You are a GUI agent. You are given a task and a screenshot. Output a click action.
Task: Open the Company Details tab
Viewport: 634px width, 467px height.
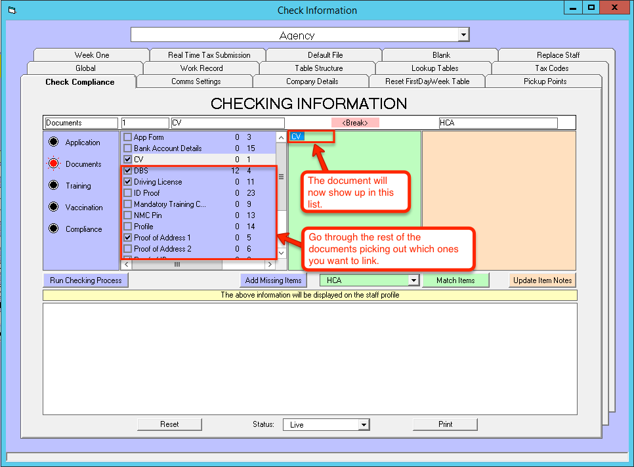click(x=312, y=81)
